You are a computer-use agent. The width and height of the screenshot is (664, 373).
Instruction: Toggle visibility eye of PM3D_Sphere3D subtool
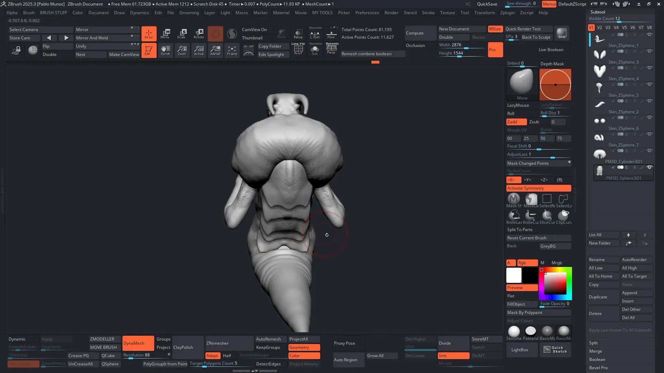point(649,167)
